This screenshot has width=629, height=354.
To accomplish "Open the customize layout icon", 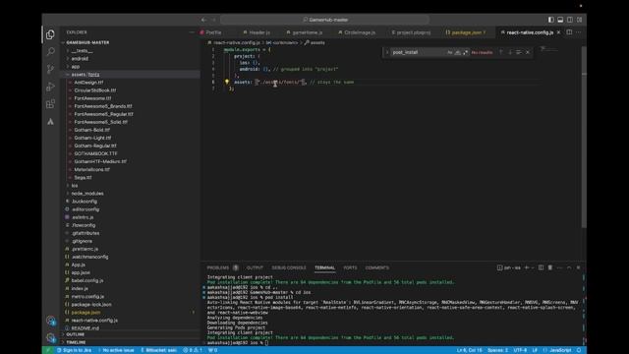I will pyautogui.click(x=579, y=20).
